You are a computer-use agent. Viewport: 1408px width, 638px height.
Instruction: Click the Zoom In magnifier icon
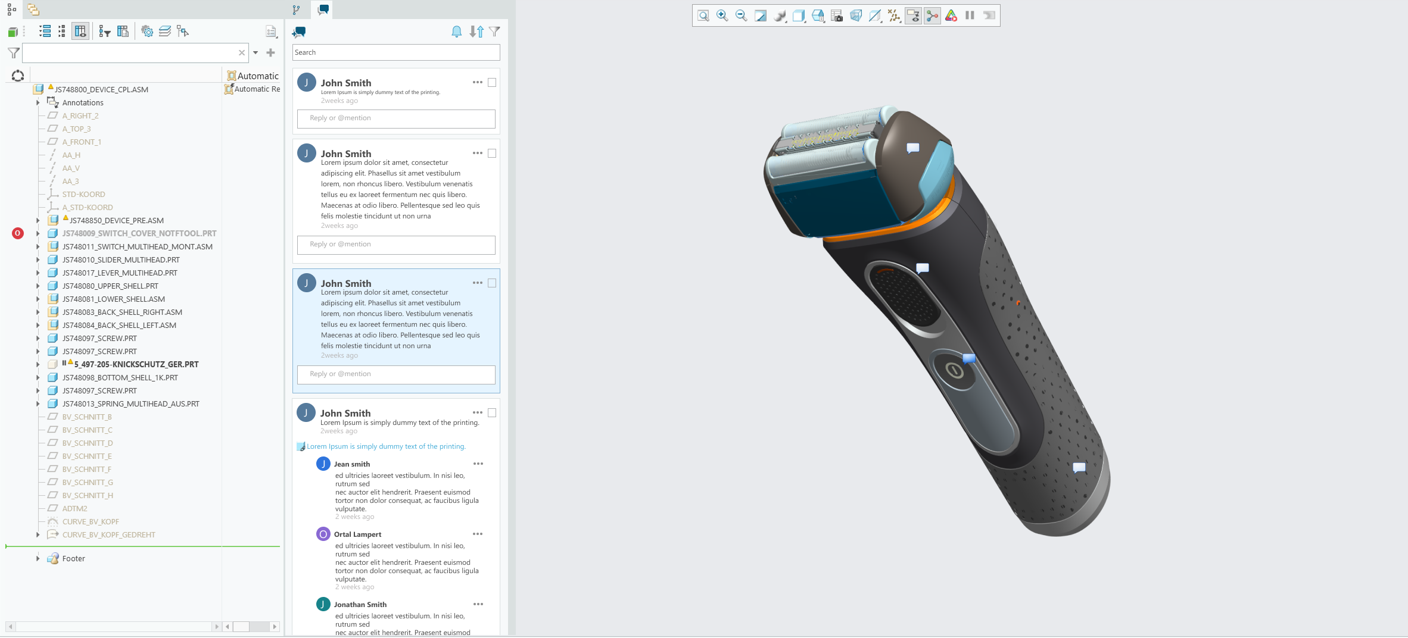pos(722,15)
